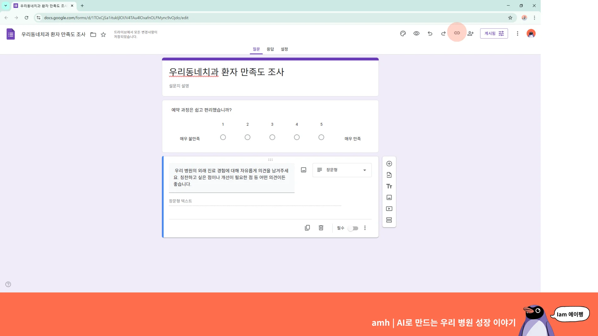
Task: Add a new section using the bottom sidebar icon
Action: 389,220
